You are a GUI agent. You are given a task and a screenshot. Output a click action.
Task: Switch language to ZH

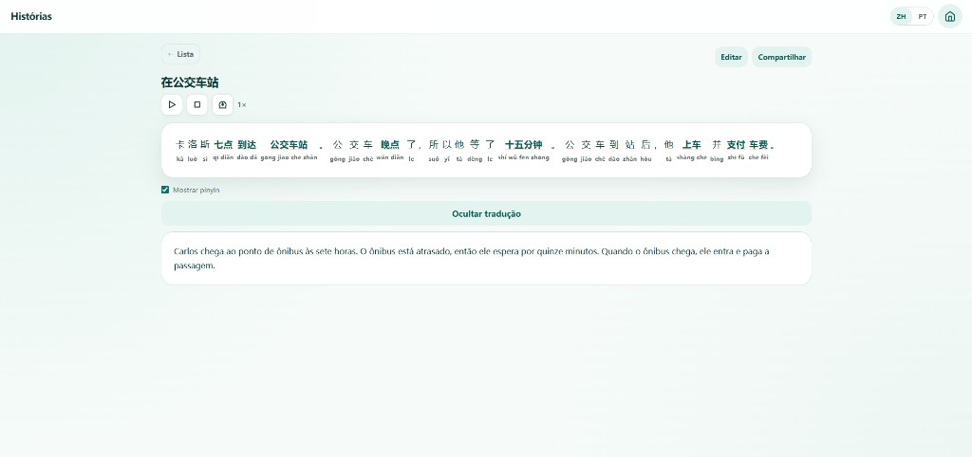click(902, 17)
